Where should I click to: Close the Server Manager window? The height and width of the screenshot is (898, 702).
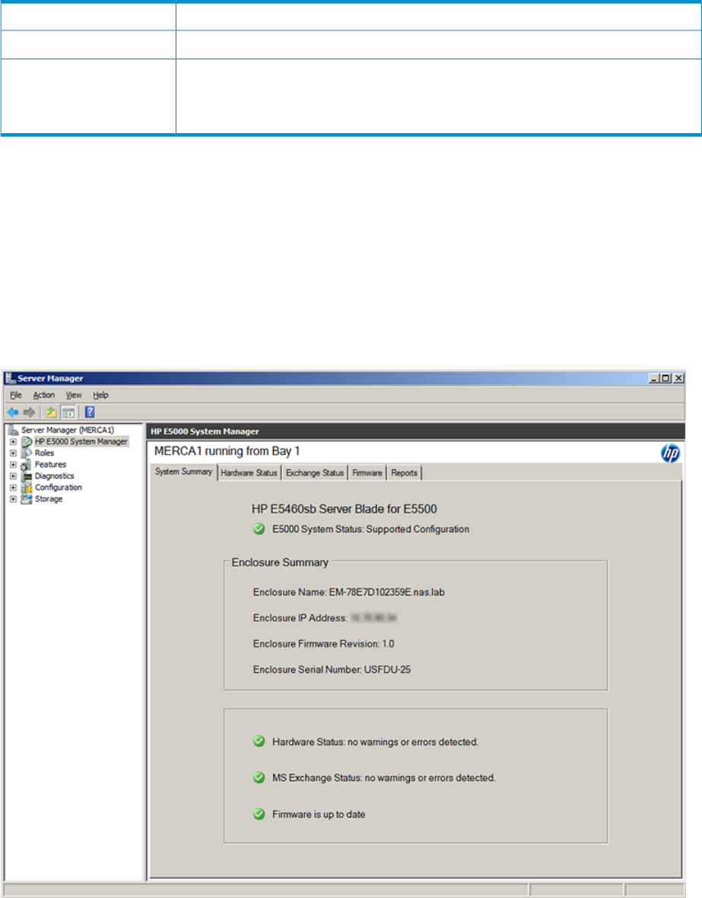click(x=678, y=378)
